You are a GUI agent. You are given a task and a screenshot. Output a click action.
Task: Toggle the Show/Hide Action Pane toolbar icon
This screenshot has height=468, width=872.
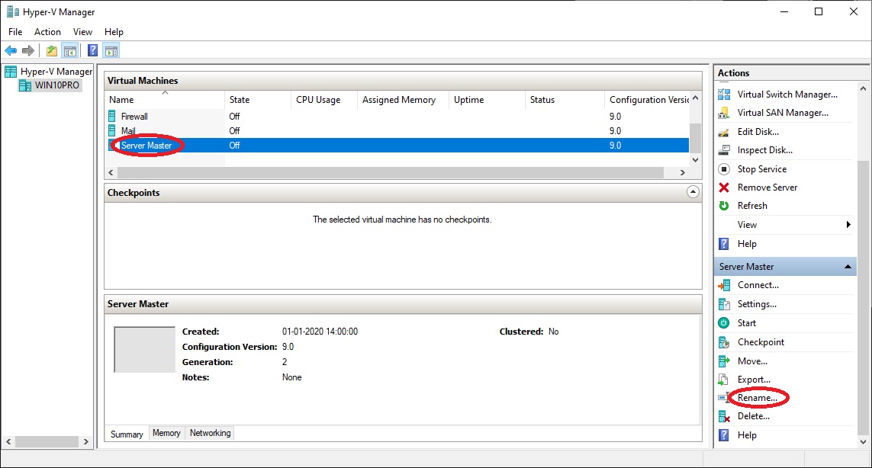click(111, 51)
